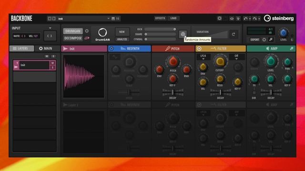This screenshot has width=305, height=171.
Task: Open the preset name dropdown arrow
Action: coord(108,19)
